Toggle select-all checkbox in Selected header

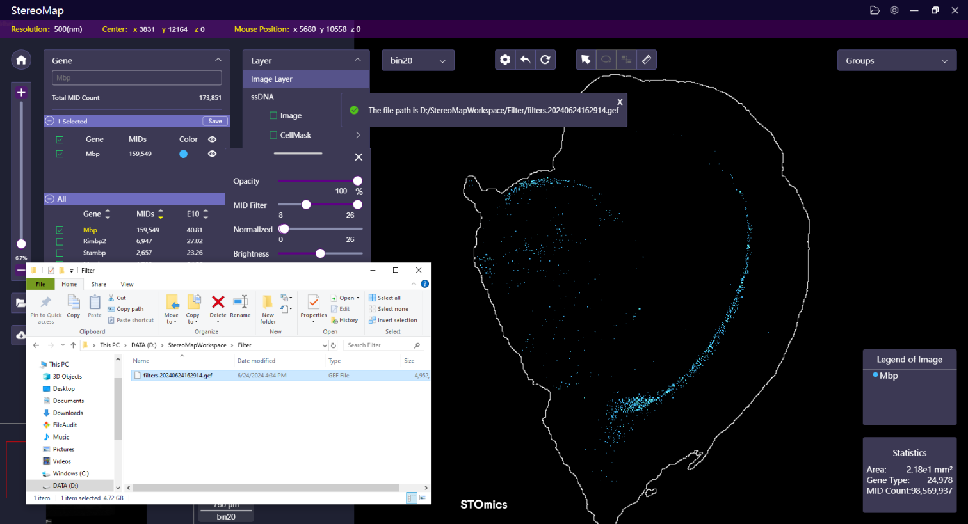pos(60,139)
